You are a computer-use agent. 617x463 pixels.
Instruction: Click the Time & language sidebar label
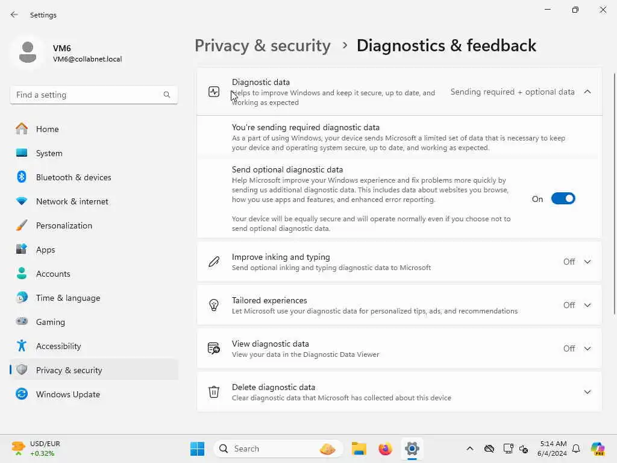[68, 298]
